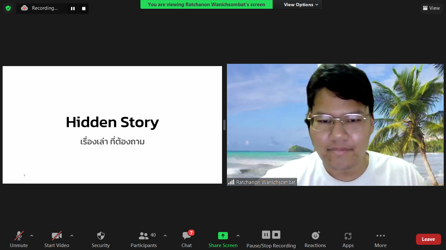This screenshot has height=250, width=446.
Task: Click the Recording... status text
Action: tap(45, 8)
